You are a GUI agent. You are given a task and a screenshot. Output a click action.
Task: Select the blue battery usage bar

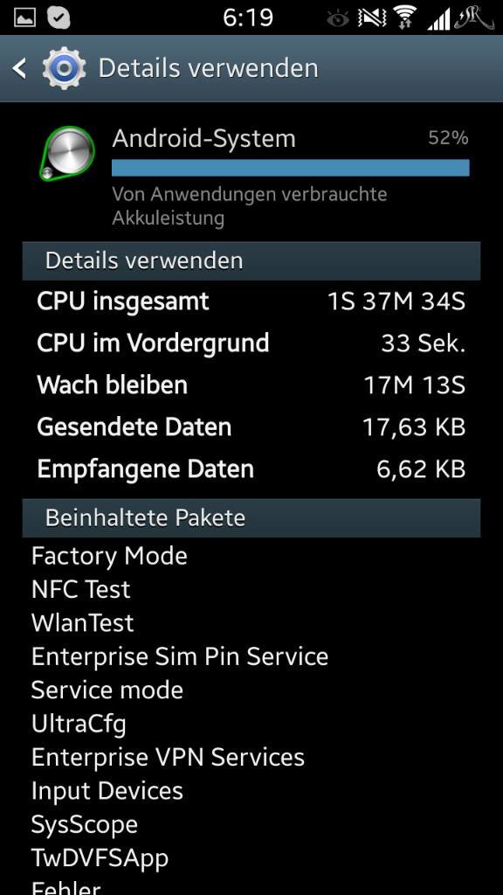click(290, 168)
